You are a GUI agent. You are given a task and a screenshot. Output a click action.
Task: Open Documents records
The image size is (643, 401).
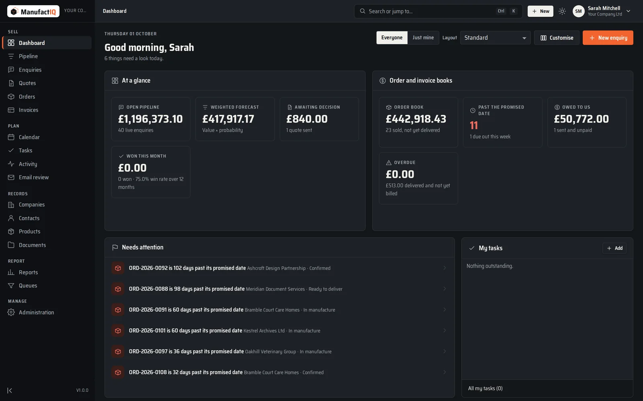tap(47, 245)
